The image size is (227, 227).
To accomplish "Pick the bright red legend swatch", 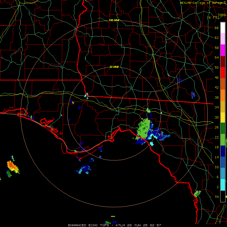I will pyautogui.click(x=223, y=73).
